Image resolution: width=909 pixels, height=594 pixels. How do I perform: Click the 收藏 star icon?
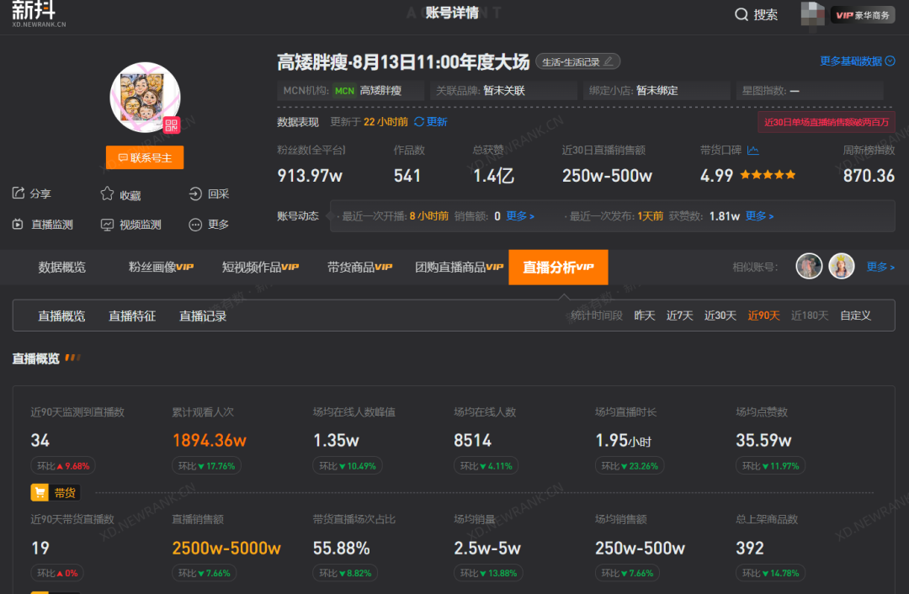click(x=107, y=194)
